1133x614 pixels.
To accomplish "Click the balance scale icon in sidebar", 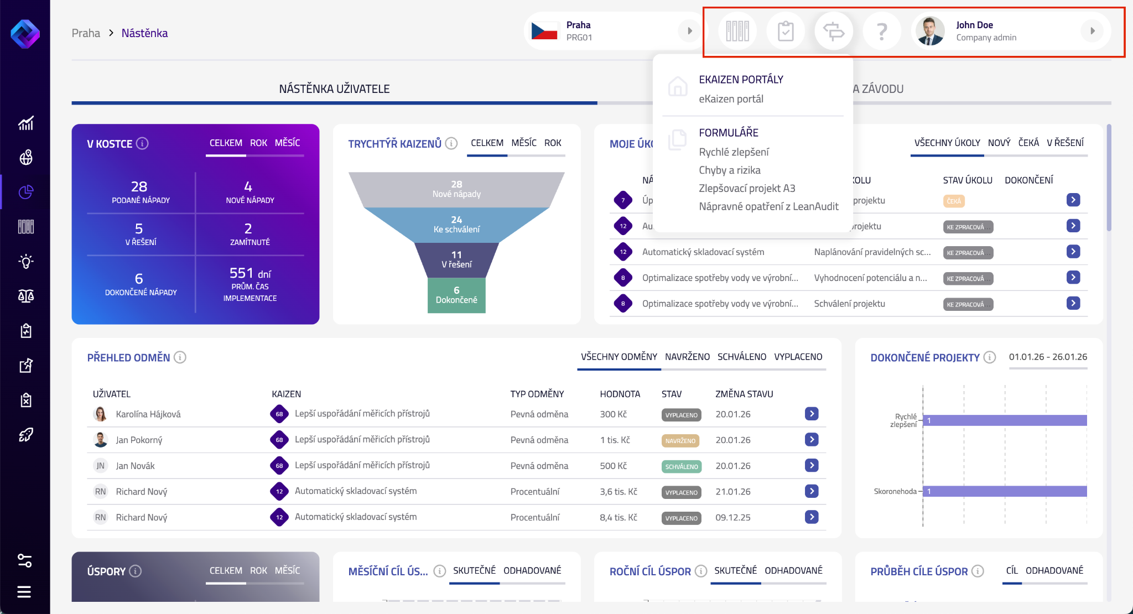I will pos(25,296).
